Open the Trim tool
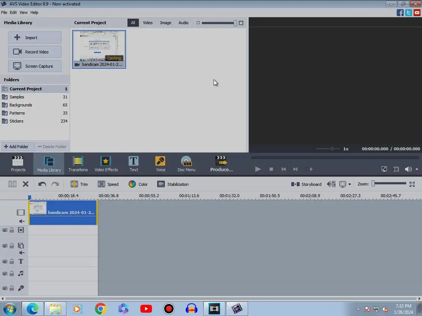 (x=79, y=184)
